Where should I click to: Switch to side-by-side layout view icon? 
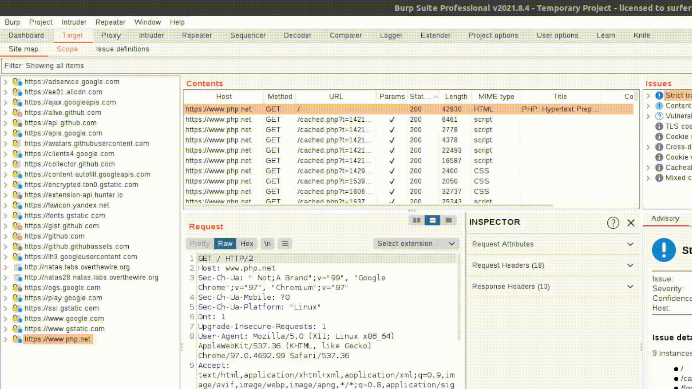pyautogui.click(x=416, y=220)
